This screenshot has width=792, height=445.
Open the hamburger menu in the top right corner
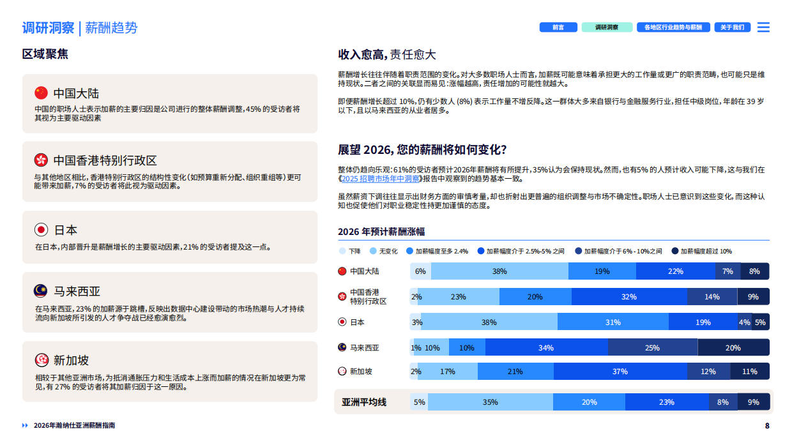coord(765,27)
